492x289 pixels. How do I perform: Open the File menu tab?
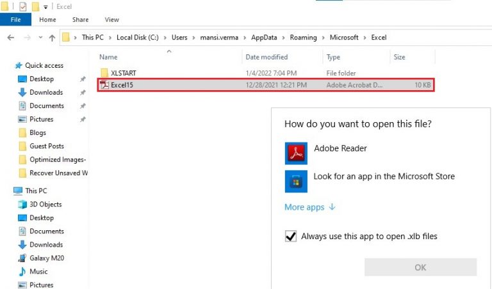(15, 20)
